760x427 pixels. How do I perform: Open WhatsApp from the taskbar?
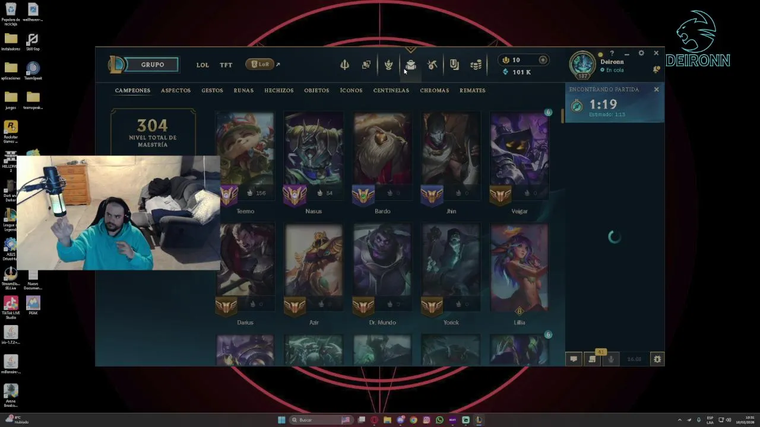439,420
